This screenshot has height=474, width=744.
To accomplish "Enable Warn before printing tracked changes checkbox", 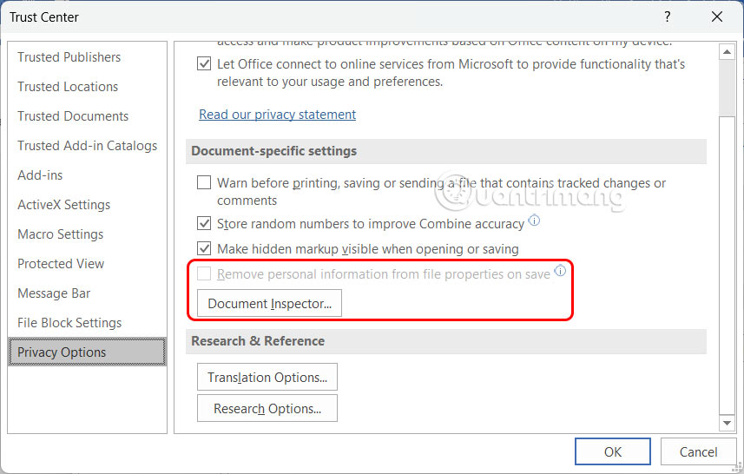I will [x=204, y=183].
